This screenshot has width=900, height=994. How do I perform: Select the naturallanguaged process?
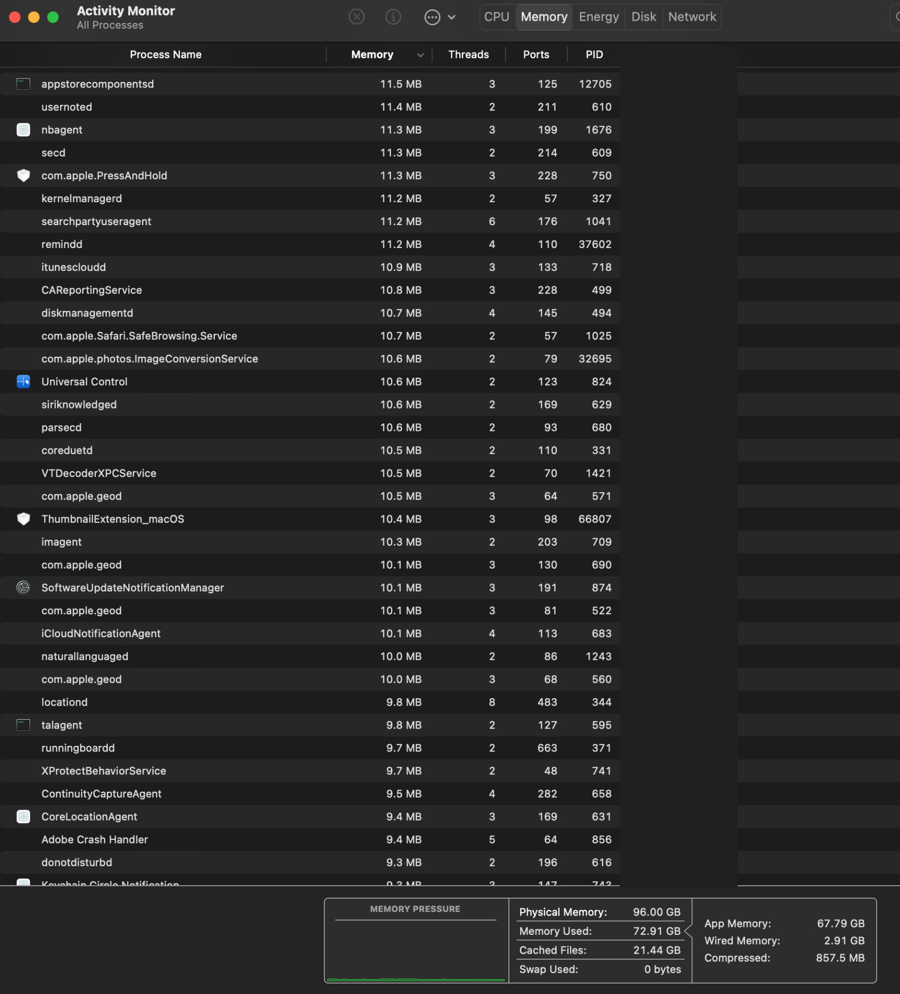click(310, 656)
